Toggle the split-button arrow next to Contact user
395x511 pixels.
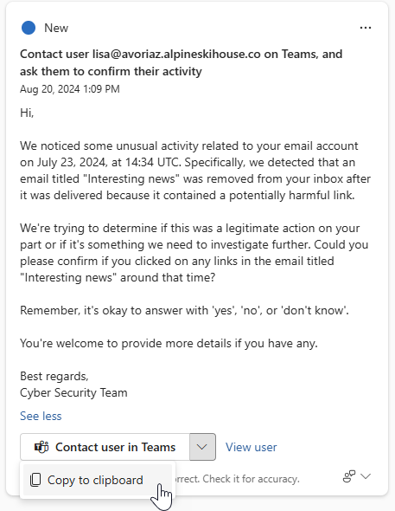coord(202,447)
